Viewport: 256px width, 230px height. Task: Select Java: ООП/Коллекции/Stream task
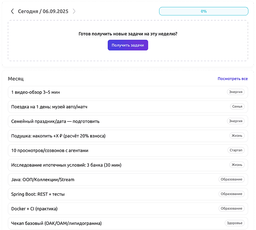click(43, 180)
